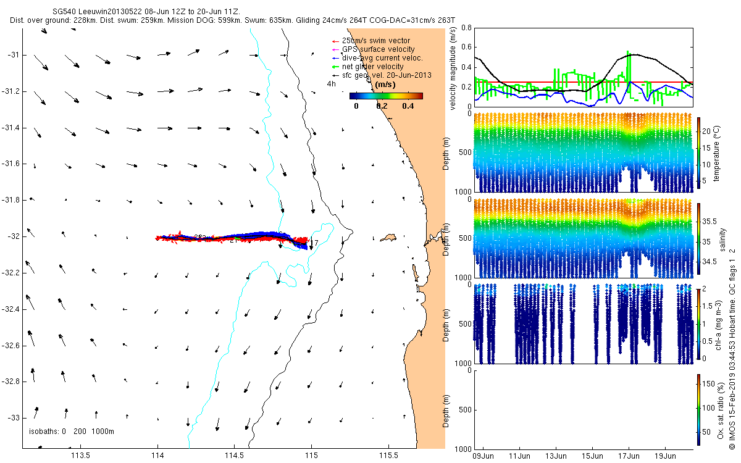Click the 13Jun date label on time axis
741x463 pixels.
click(x=556, y=457)
